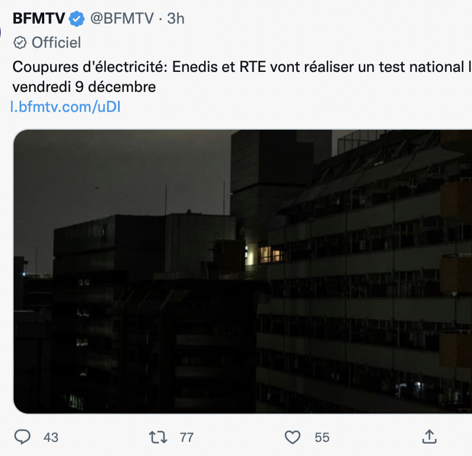Click the Officiel label text

click(x=56, y=42)
